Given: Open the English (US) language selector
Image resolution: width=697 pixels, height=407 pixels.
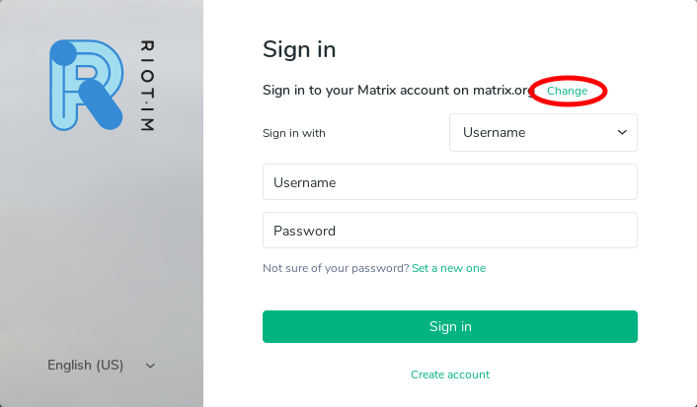Looking at the screenshot, I should [x=102, y=365].
